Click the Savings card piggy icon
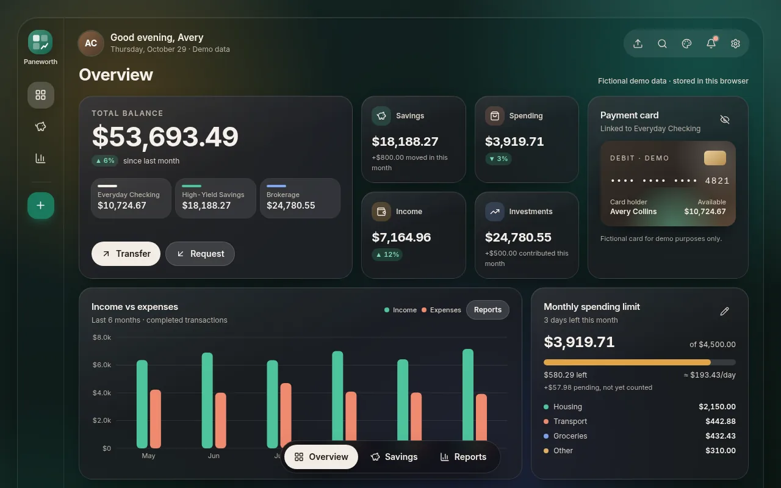This screenshot has width=781, height=488. 381,116
